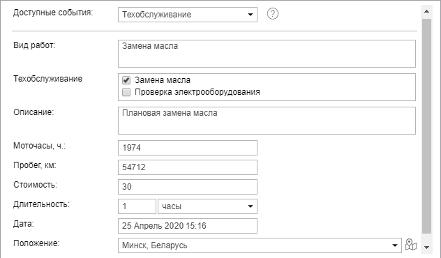Click the scrollbar down arrow

coord(426,248)
